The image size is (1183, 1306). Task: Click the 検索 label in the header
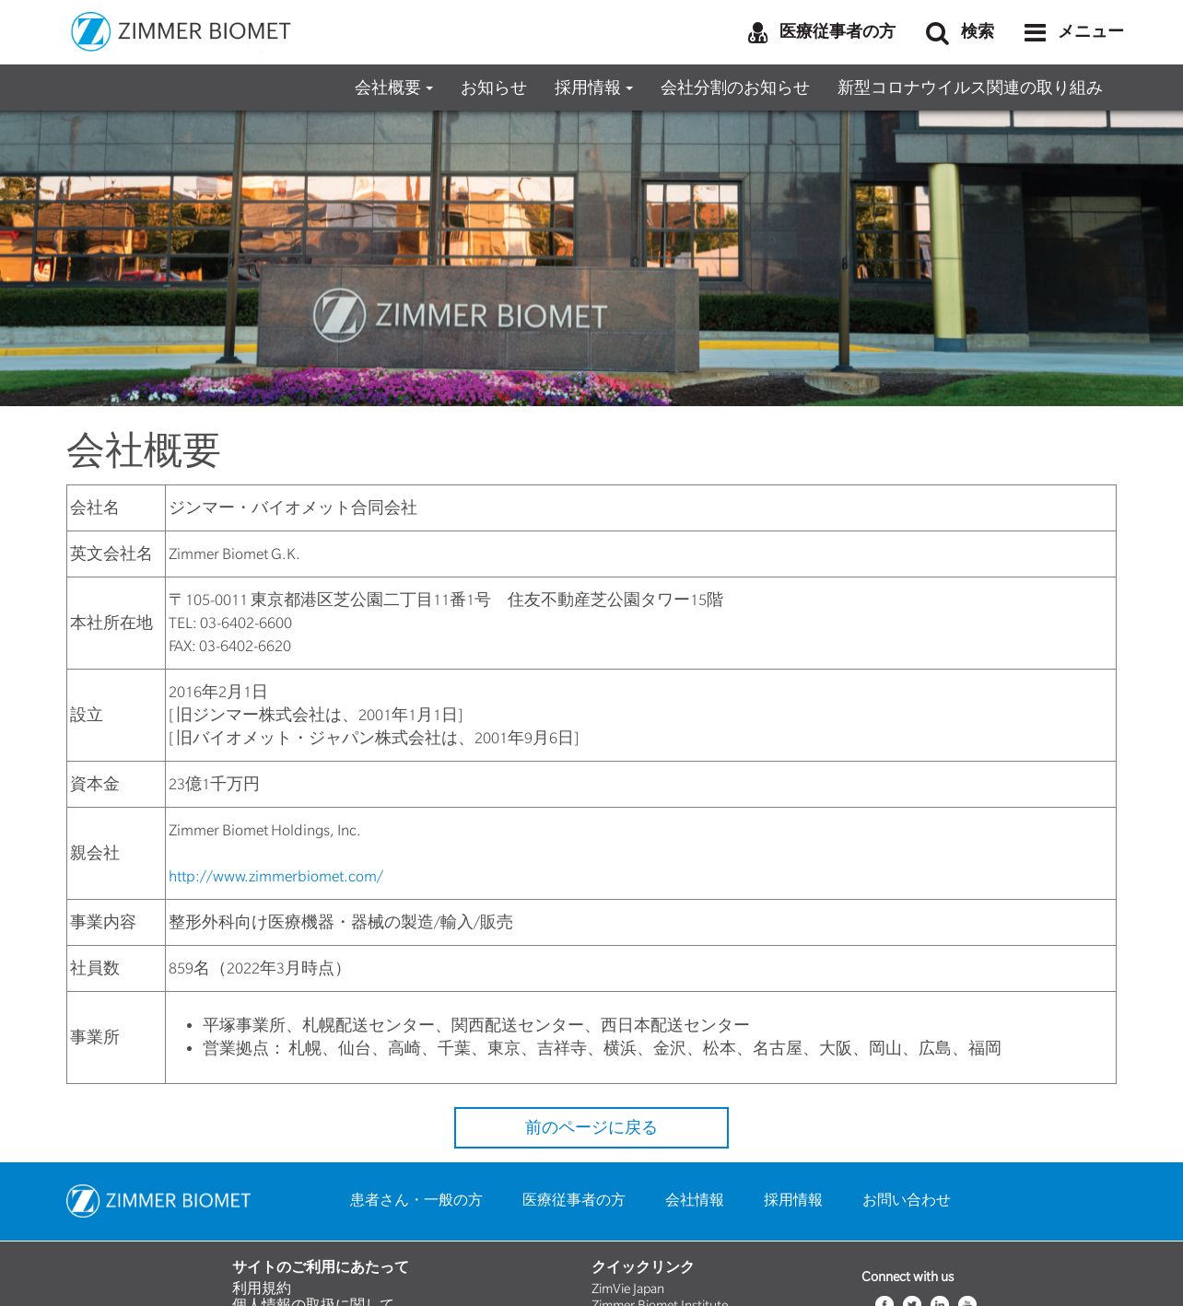pyautogui.click(x=978, y=31)
